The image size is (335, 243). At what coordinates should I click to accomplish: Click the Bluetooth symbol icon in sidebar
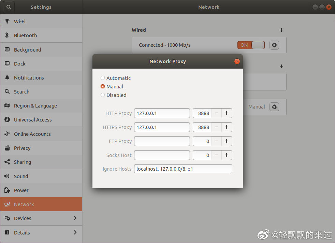click(7, 35)
